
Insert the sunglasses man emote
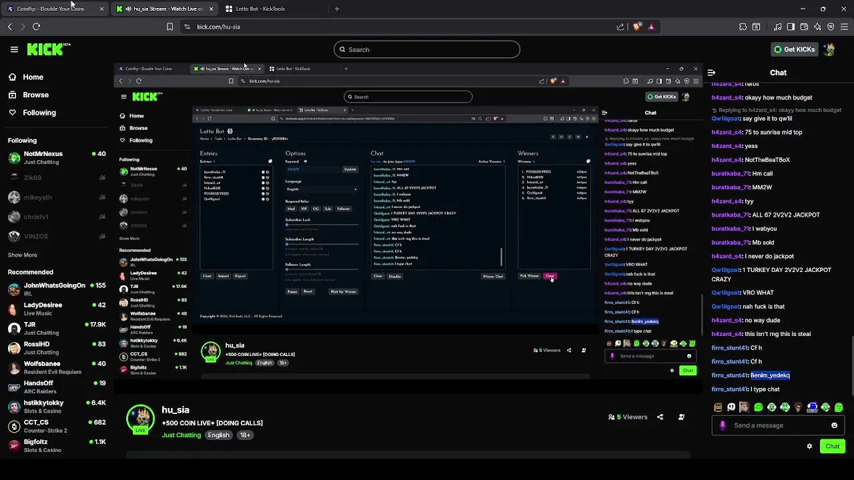click(799, 407)
